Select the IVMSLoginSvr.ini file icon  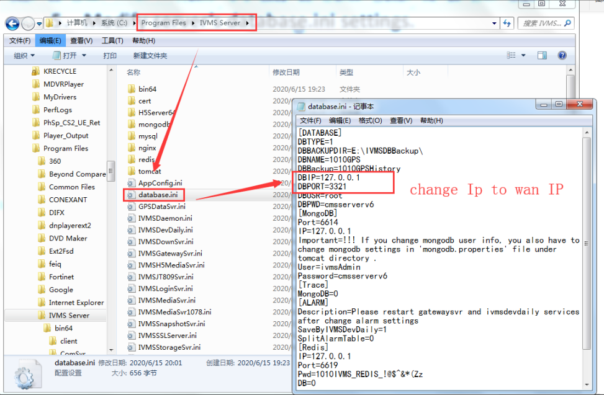(x=132, y=288)
